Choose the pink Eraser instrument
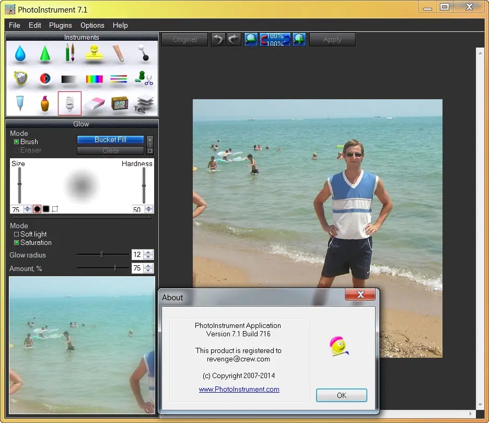 point(95,103)
